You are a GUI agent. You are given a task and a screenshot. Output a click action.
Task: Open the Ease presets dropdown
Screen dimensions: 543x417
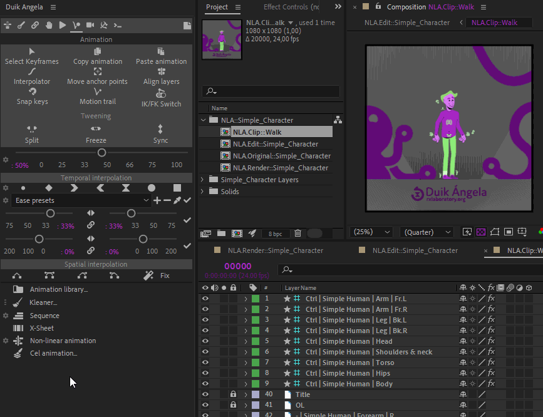(x=81, y=200)
